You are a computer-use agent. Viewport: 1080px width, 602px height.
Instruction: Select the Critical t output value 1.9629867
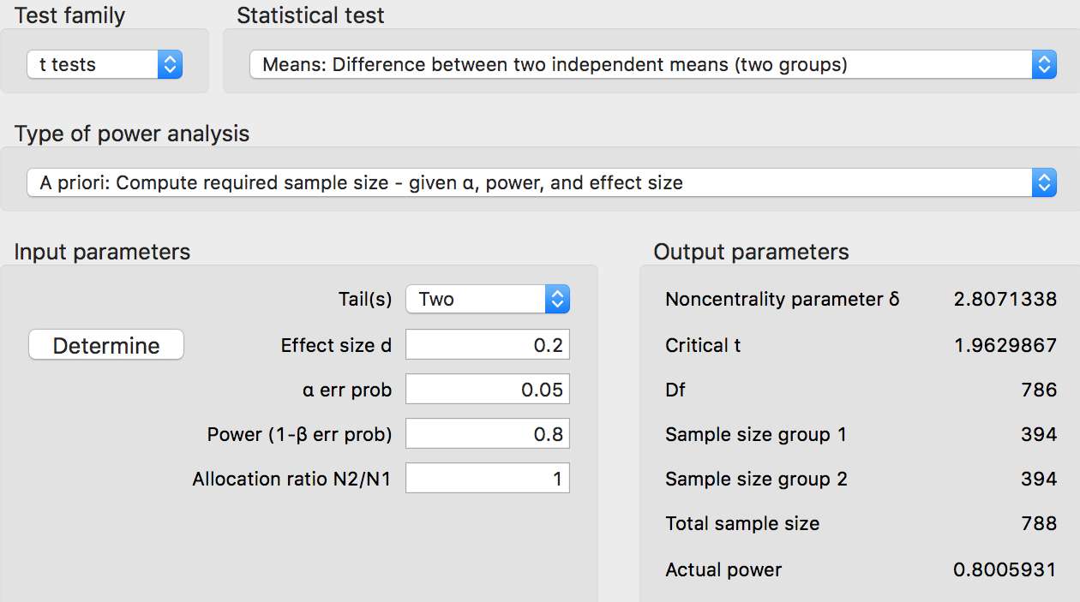click(1005, 345)
